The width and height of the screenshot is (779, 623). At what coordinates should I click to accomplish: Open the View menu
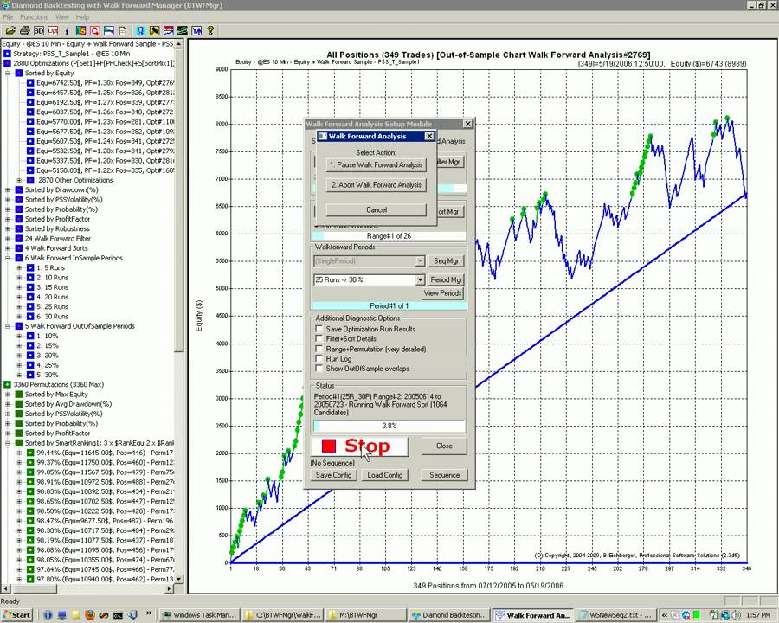62,17
